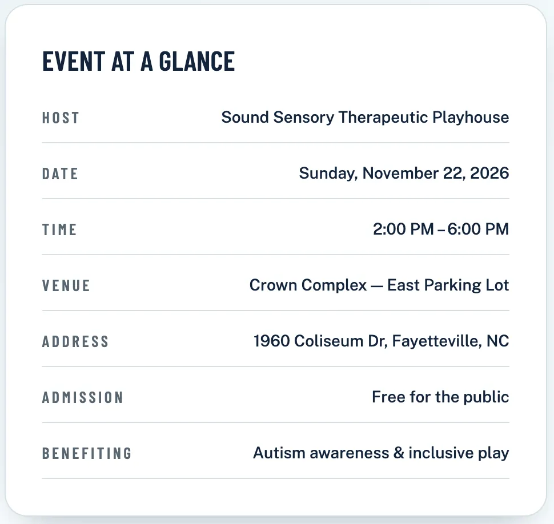Click the TIME label
This screenshot has width=554, height=524.
59,230
